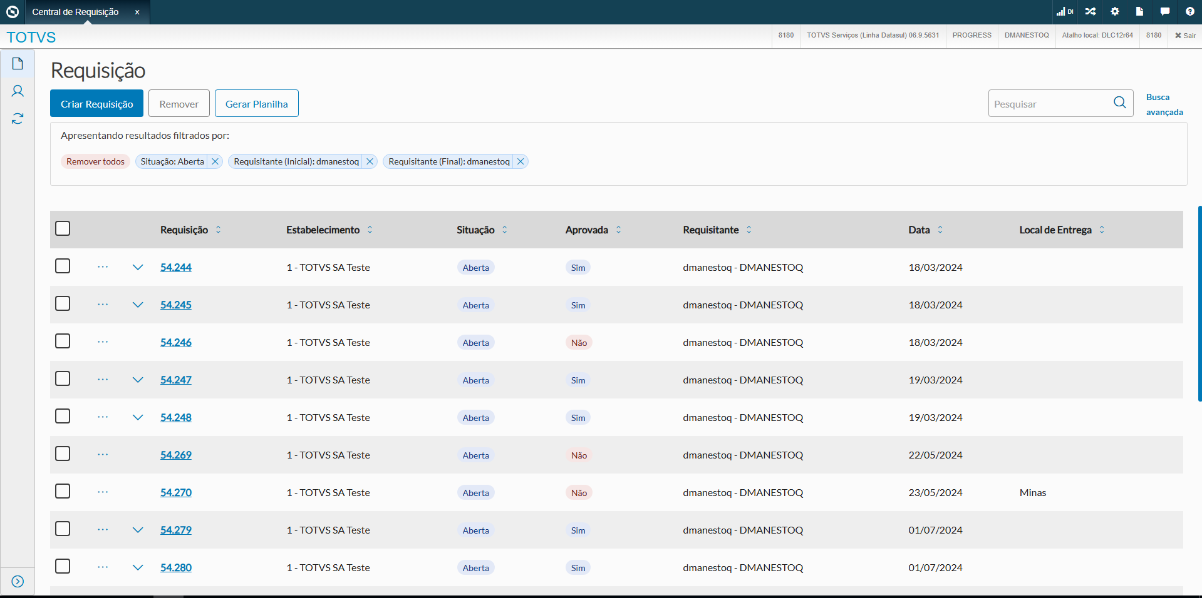Select the checkbox for requisition 54.246
Viewport: 1202px width, 598px height.
[63, 342]
